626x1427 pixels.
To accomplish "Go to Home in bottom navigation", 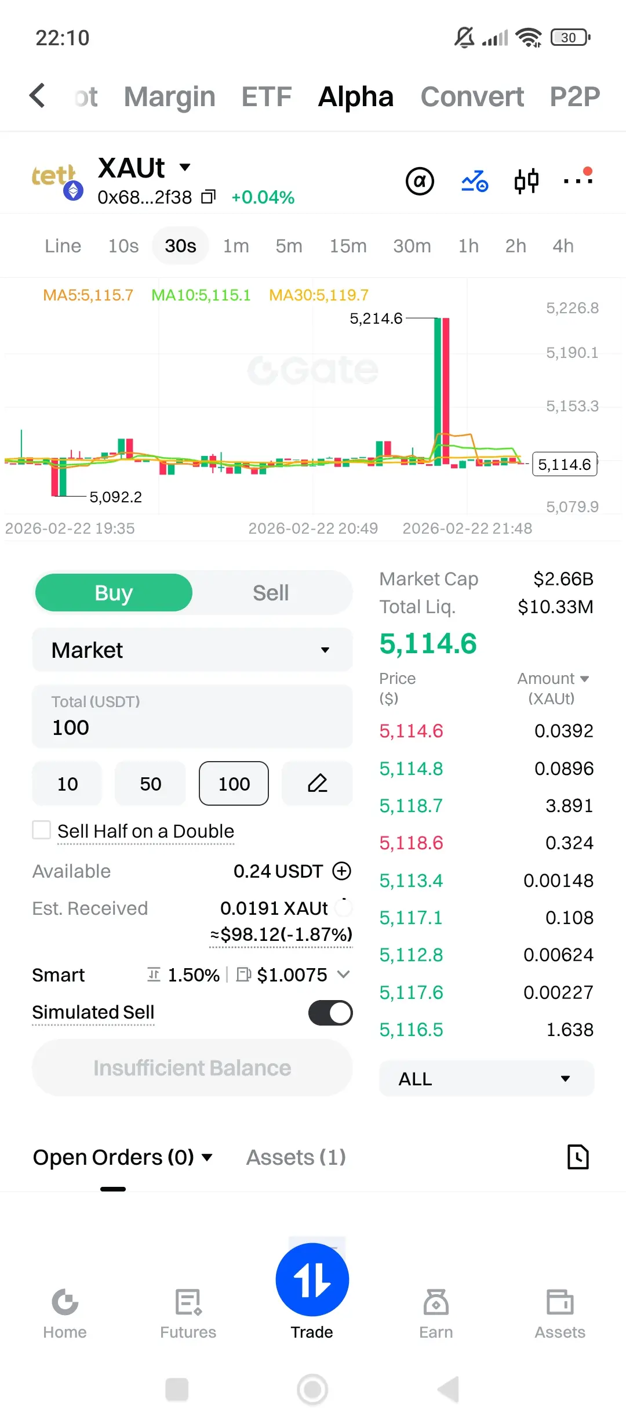I will tap(65, 1314).
